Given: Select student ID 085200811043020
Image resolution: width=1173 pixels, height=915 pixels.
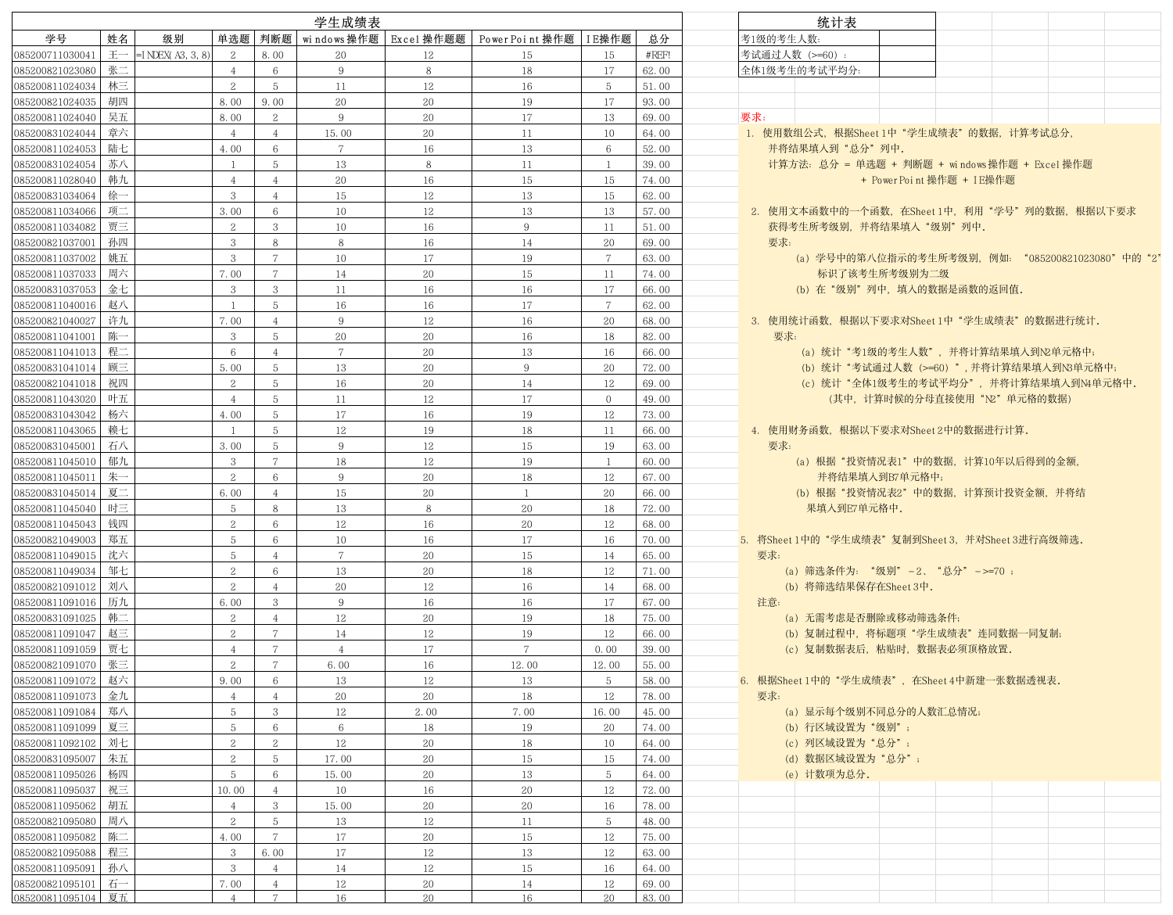Looking at the screenshot, I should click(56, 399).
